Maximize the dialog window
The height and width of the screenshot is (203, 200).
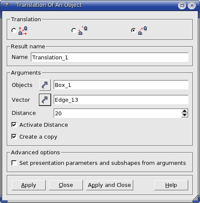pos(182,6)
